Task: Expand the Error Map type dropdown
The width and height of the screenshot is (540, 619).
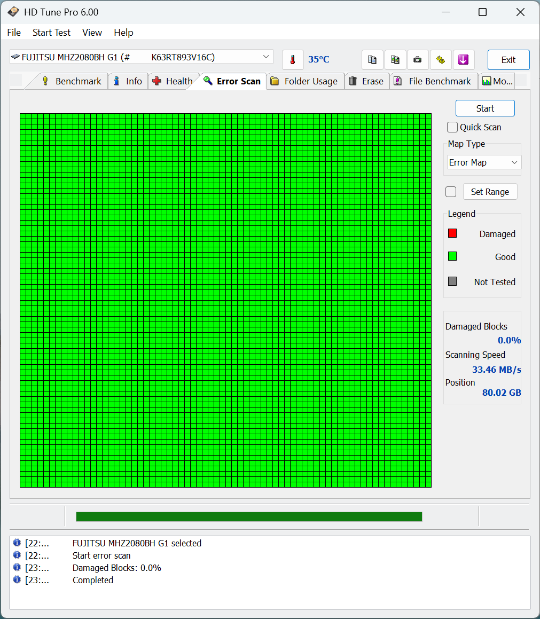Action: [x=484, y=162]
